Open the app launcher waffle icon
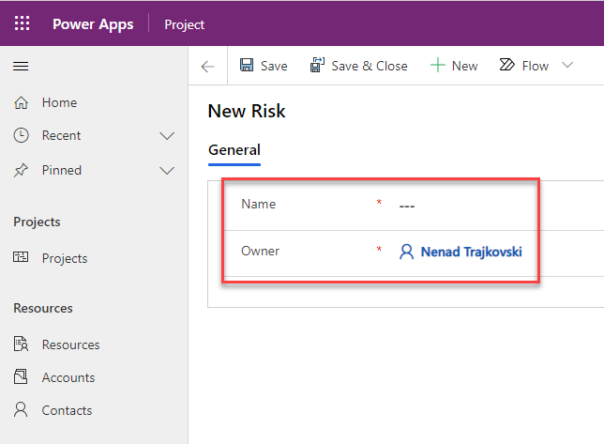 22,23
